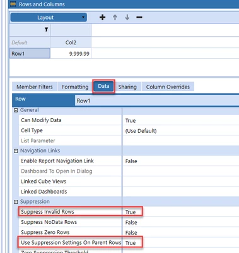Select the Row1 row header
239x253 pixels.
[x=30, y=53]
